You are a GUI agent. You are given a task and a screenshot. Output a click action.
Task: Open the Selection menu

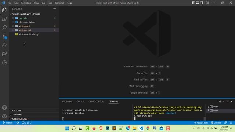(26, 3)
